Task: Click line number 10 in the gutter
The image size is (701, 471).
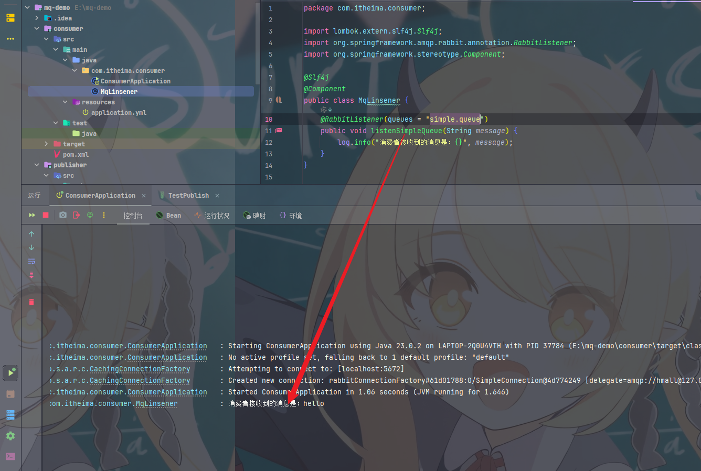Action: 269,120
